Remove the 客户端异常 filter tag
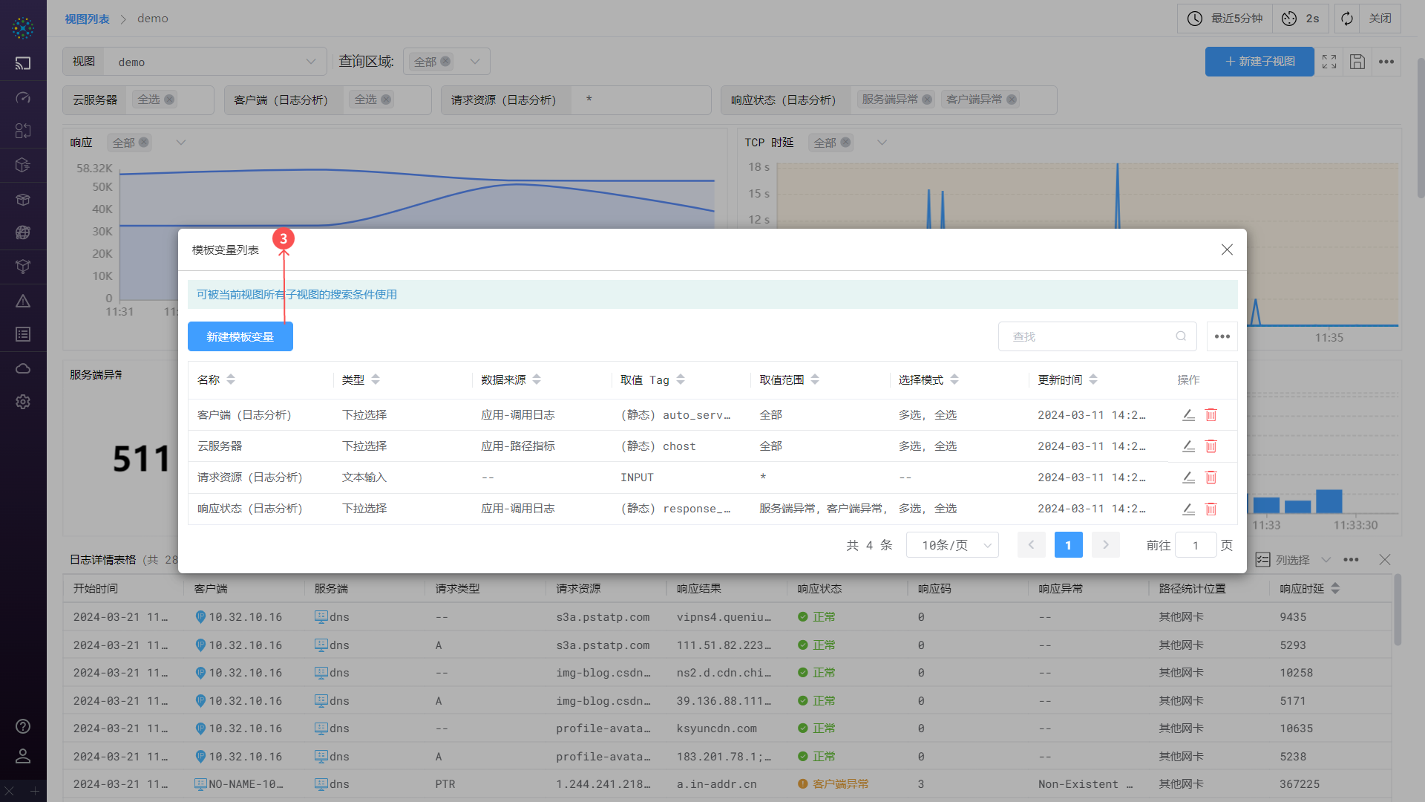 click(1012, 100)
